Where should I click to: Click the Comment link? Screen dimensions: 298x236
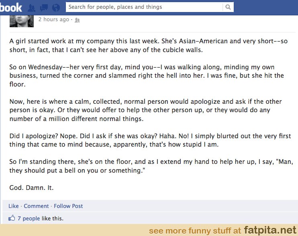tap(36, 206)
